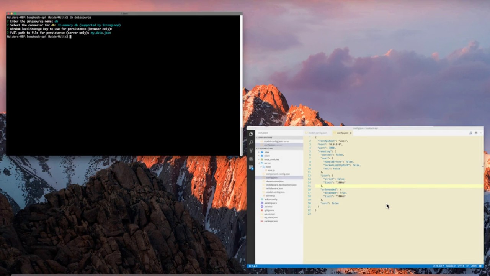The width and height of the screenshot is (490, 276).
Task: Open middleware.json file in explorer
Action: coord(274,189)
